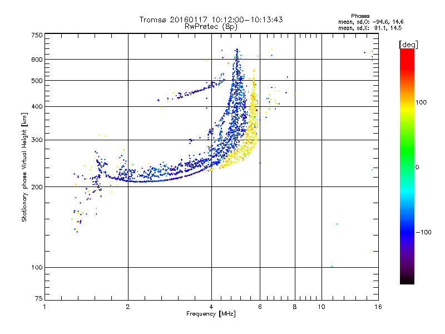The width and height of the screenshot is (445, 334).
Task: Click the Stationary phase Virtual Height [km] axis title
Action: tap(24, 167)
